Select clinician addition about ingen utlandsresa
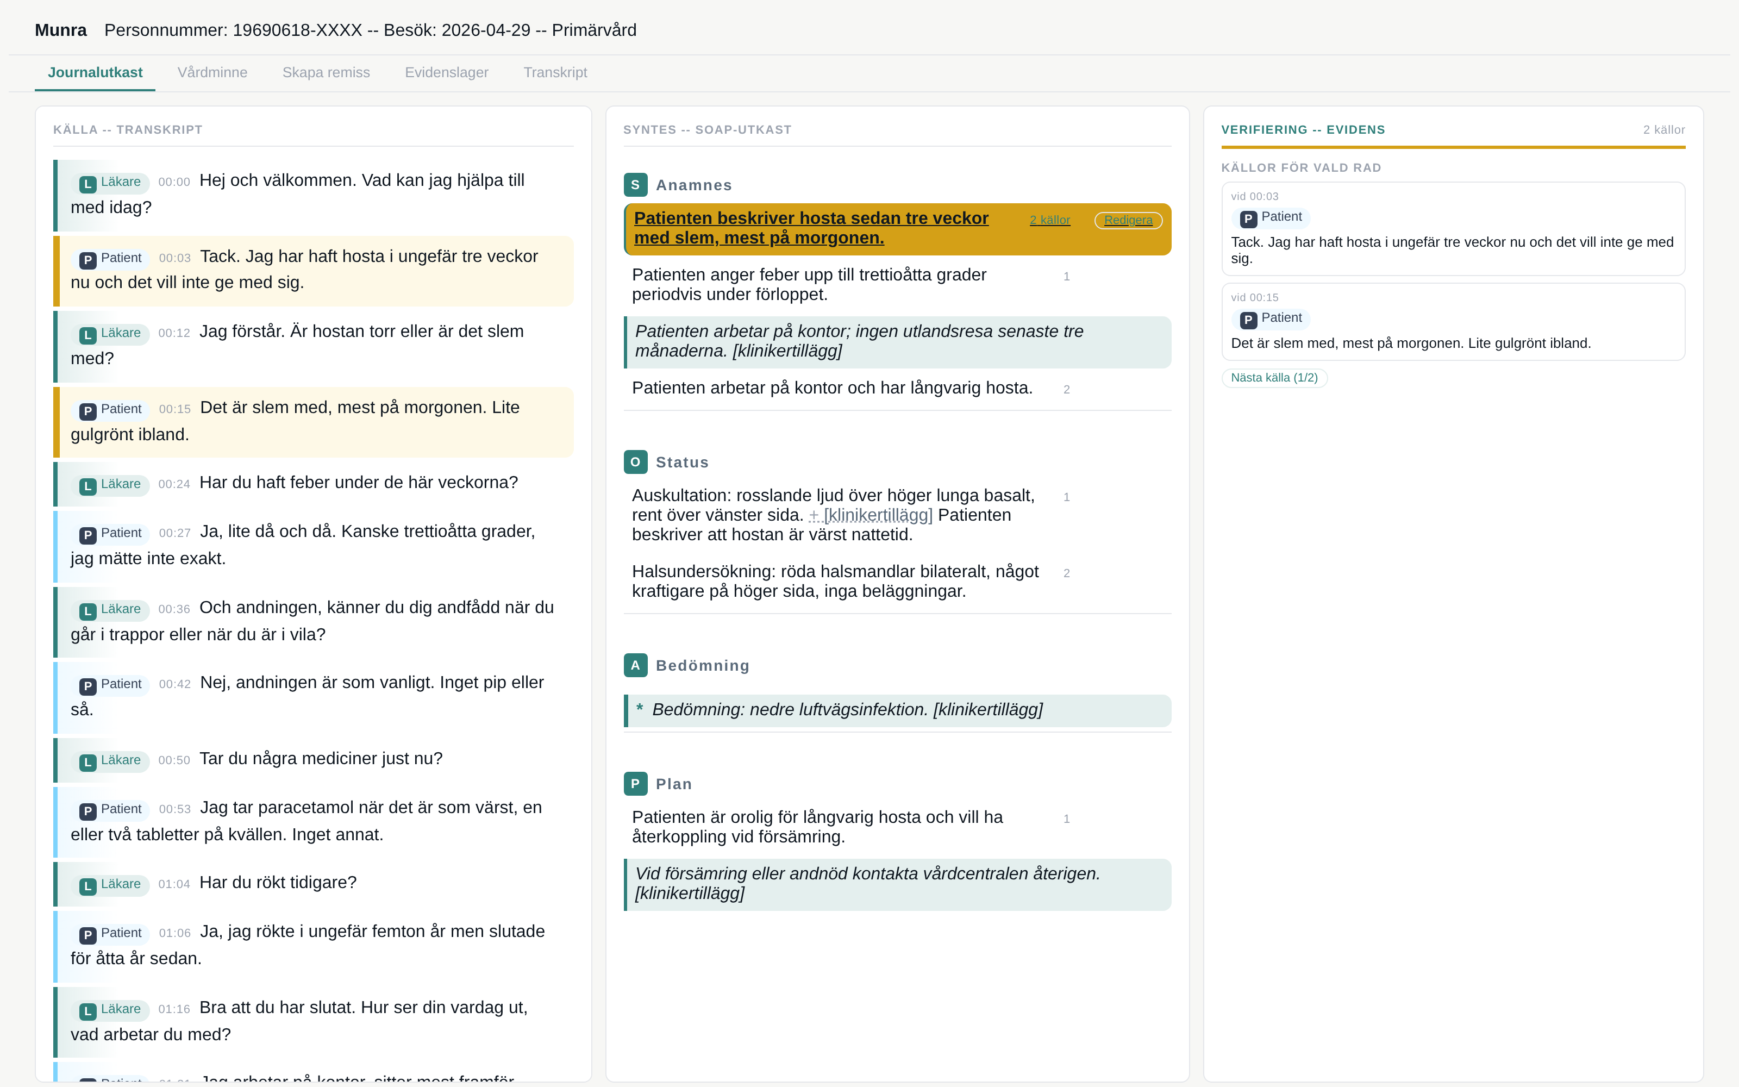The width and height of the screenshot is (1739, 1087). point(898,342)
